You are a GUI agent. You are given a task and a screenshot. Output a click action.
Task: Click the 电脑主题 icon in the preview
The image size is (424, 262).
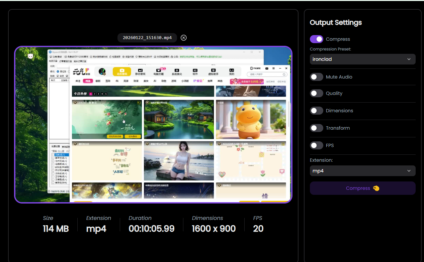click(159, 72)
